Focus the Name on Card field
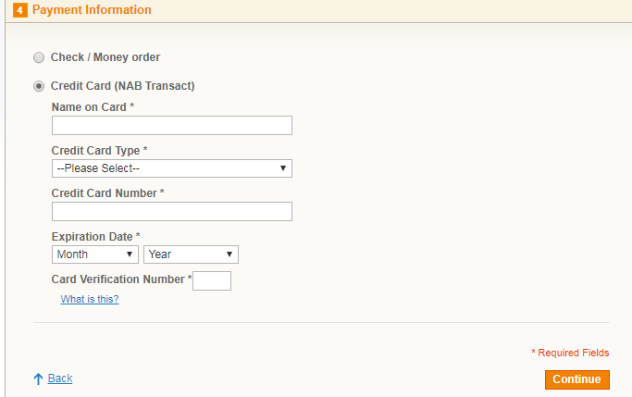632x397 pixels. point(172,126)
